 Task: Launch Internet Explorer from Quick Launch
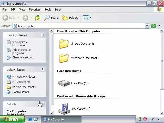(30, 119)
